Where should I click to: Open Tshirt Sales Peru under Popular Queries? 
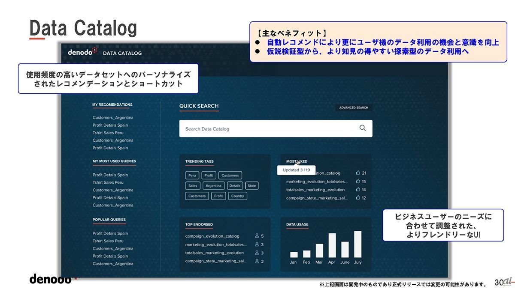(x=108, y=241)
